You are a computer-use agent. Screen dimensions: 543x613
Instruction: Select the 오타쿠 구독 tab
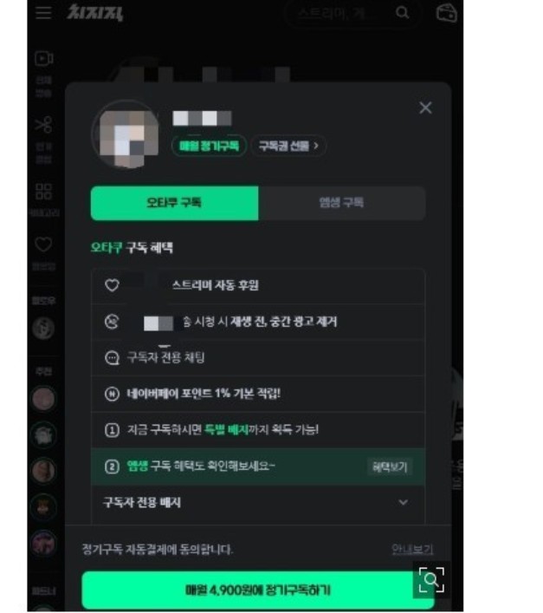click(174, 203)
